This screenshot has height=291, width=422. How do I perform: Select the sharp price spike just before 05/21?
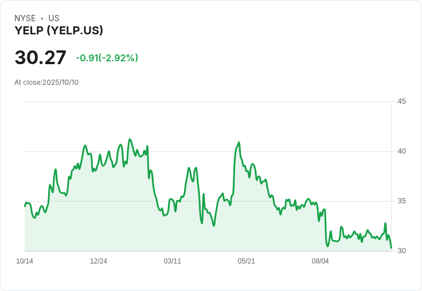[x=239, y=143]
